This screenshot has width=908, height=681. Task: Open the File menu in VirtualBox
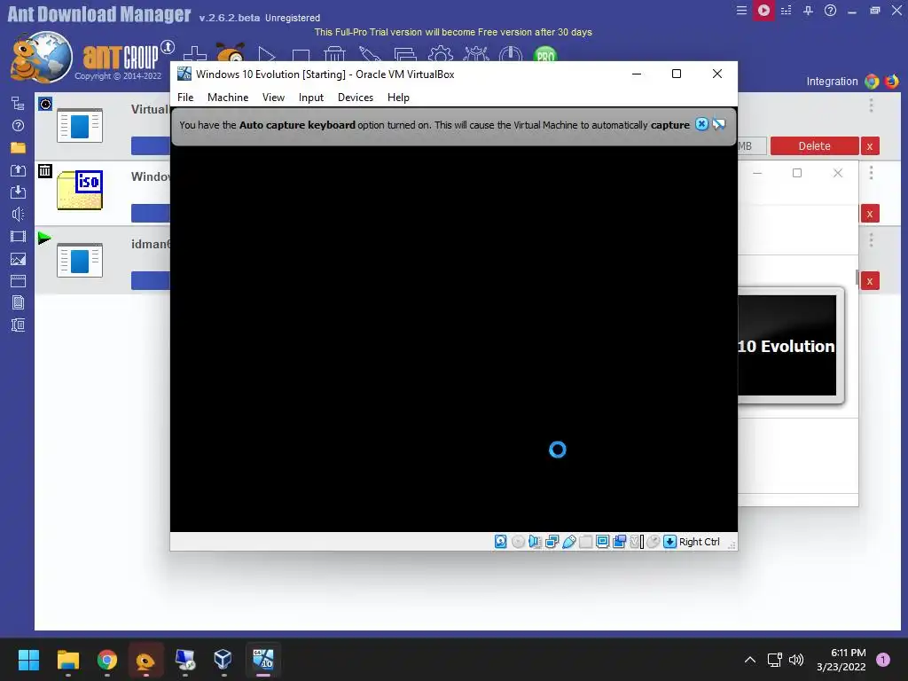point(185,98)
